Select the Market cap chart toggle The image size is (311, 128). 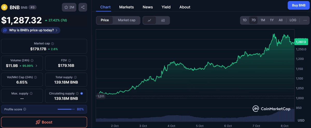coord(127,20)
